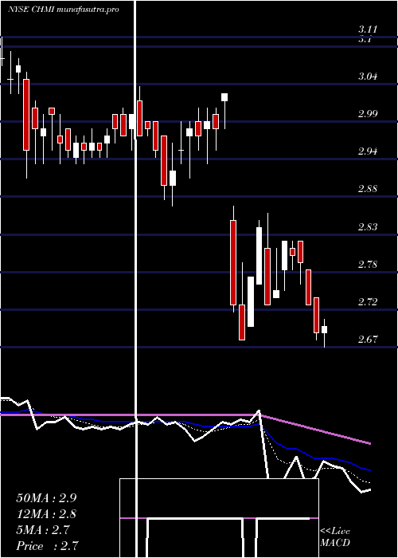The height and width of the screenshot is (558, 398).
Task: Click the 2.72 price axis label
Action: click(368, 302)
